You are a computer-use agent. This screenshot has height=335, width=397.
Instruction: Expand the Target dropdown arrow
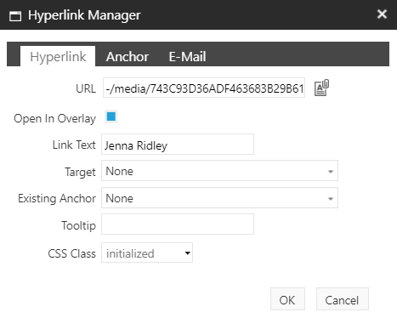[x=331, y=171]
